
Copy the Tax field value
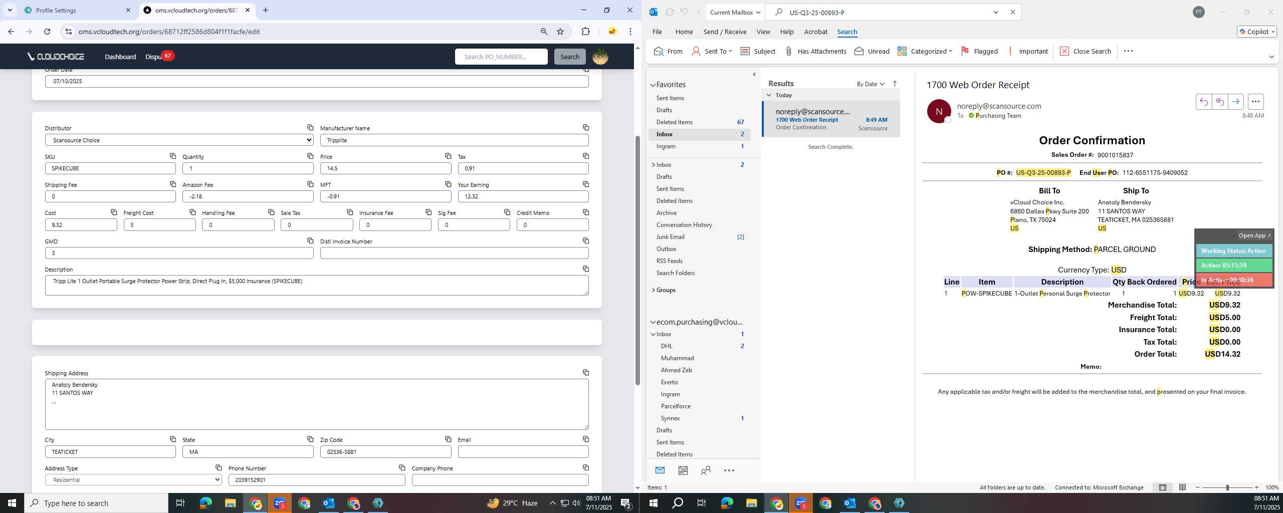click(586, 156)
